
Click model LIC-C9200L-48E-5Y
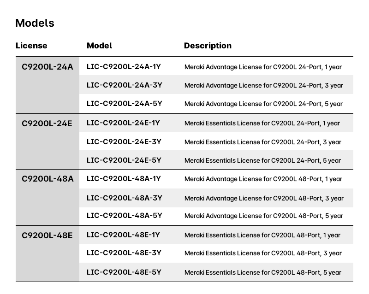tap(124, 272)
